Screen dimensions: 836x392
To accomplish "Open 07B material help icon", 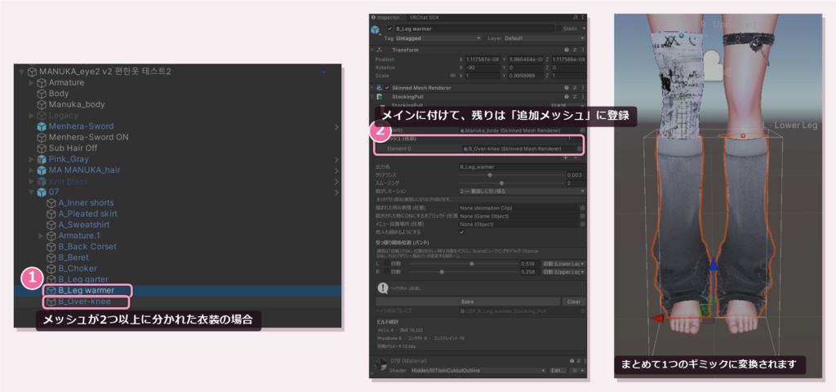I will (571, 360).
